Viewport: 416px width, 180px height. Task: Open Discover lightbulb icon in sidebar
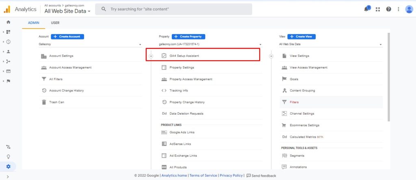tap(8, 157)
